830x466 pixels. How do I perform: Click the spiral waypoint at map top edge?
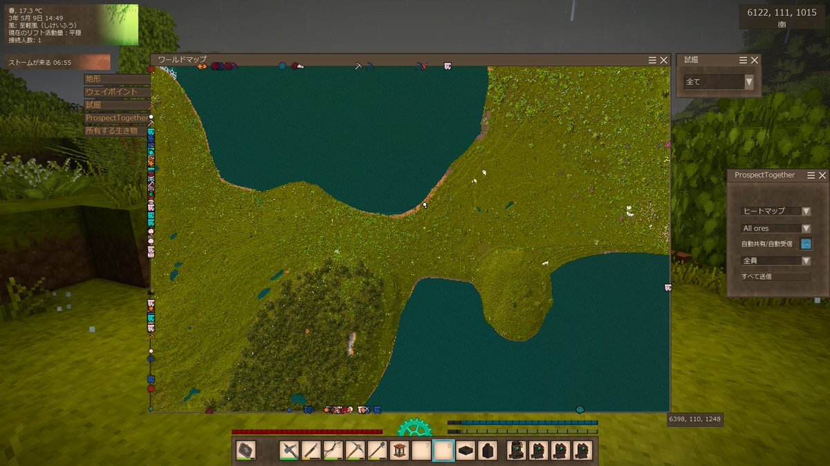coord(282,66)
